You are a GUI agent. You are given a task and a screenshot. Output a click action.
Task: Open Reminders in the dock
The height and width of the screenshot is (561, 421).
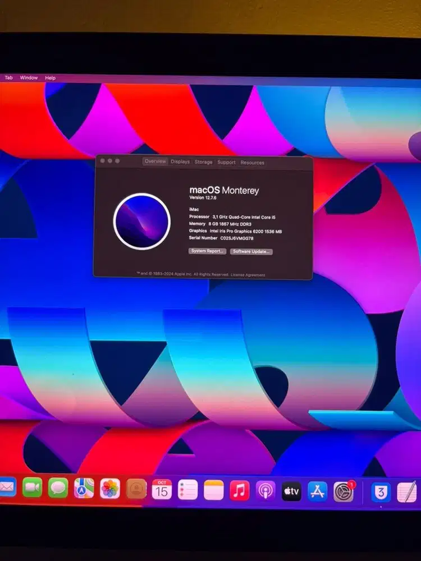coord(187,490)
